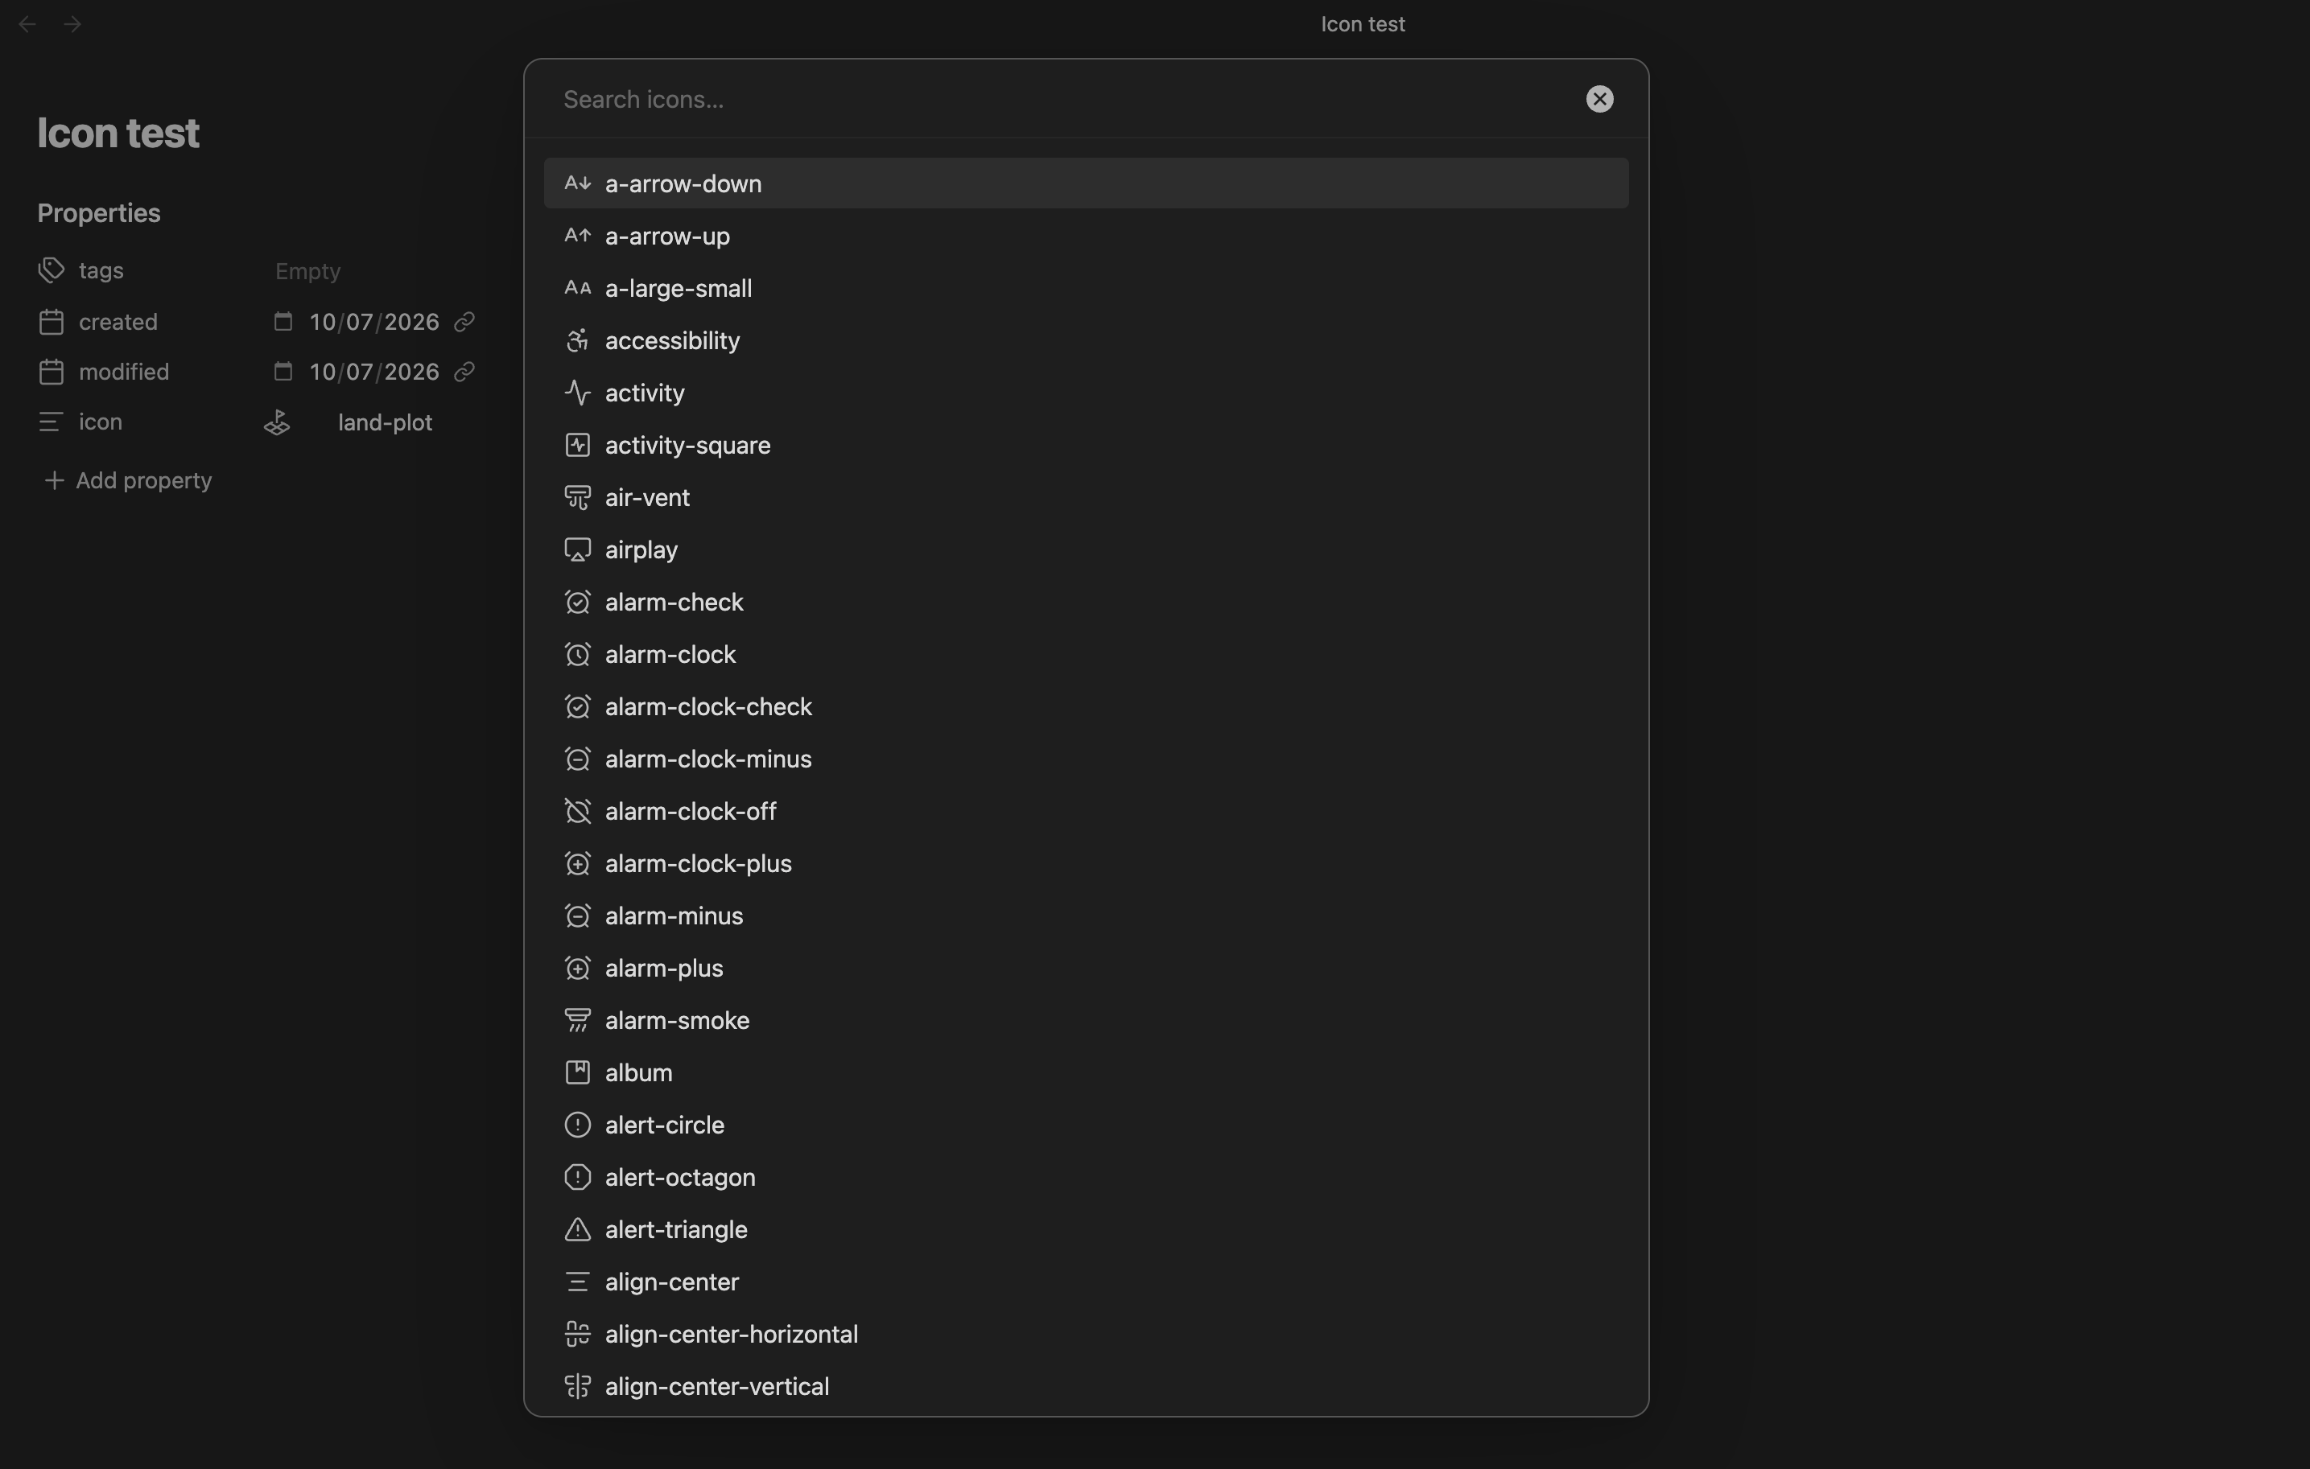This screenshot has height=1469, width=2310.
Task: Click the alarm-clock-off icon glyph
Action: pyautogui.click(x=578, y=811)
